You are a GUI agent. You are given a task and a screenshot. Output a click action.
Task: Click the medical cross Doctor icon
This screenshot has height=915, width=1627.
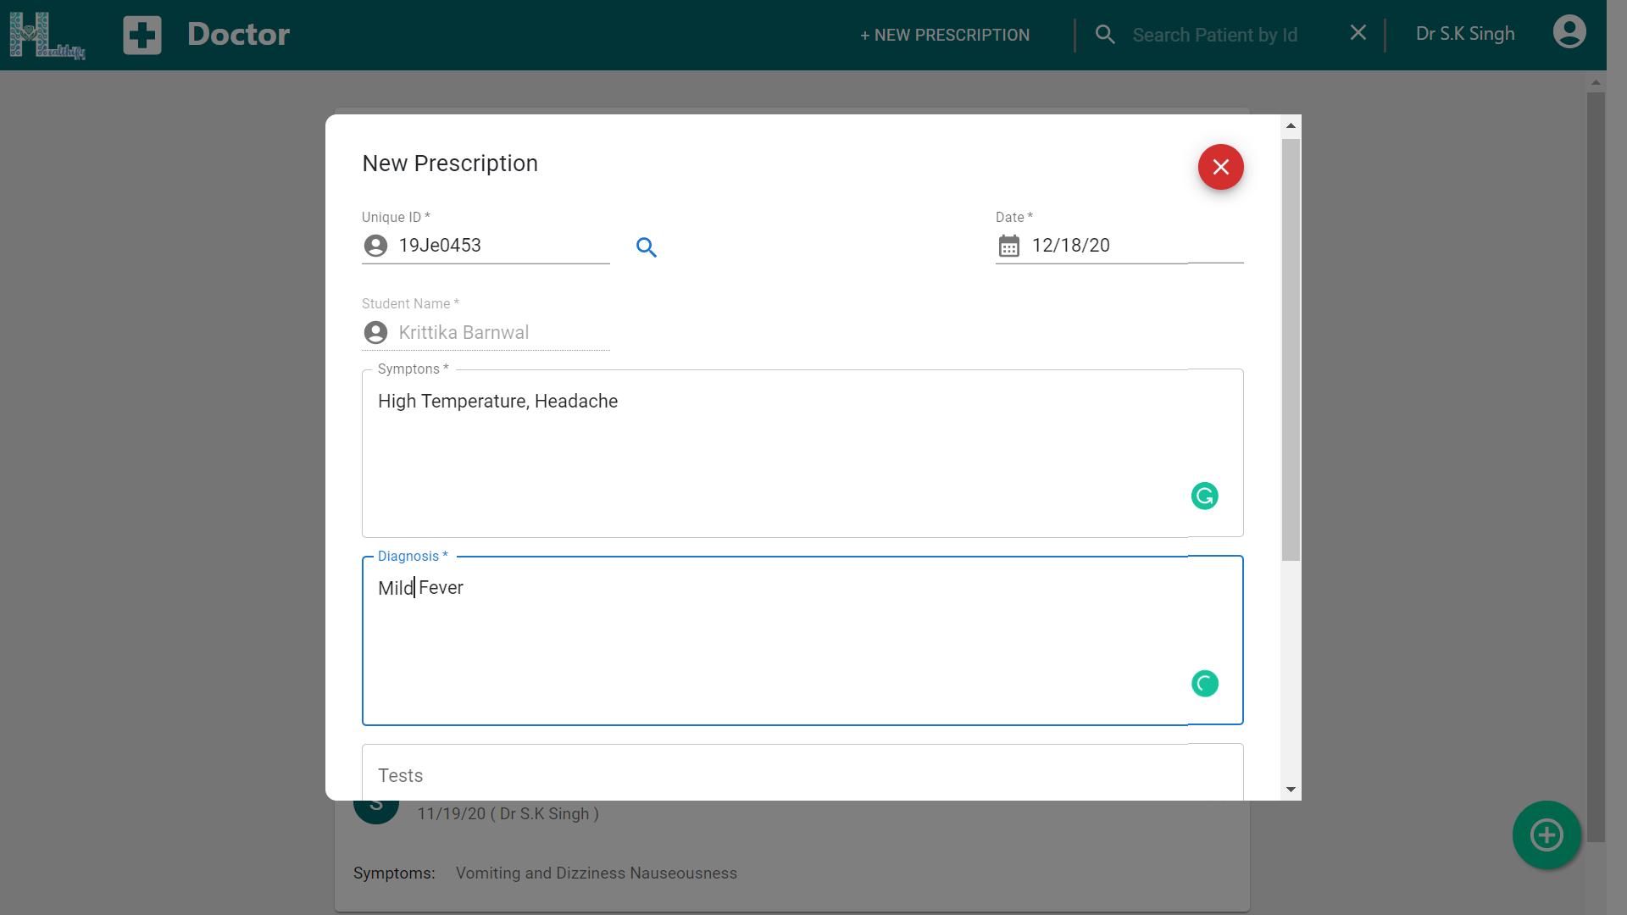pos(142,36)
